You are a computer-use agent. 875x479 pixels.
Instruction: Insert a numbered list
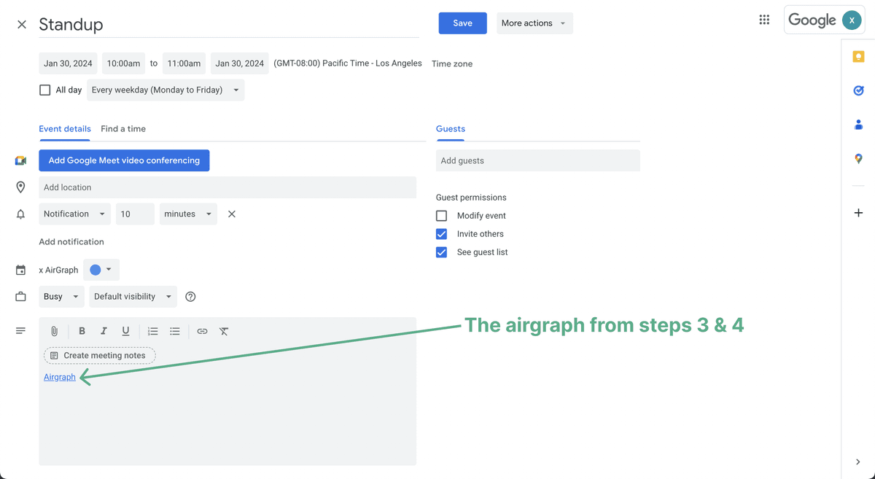coord(152,331)
